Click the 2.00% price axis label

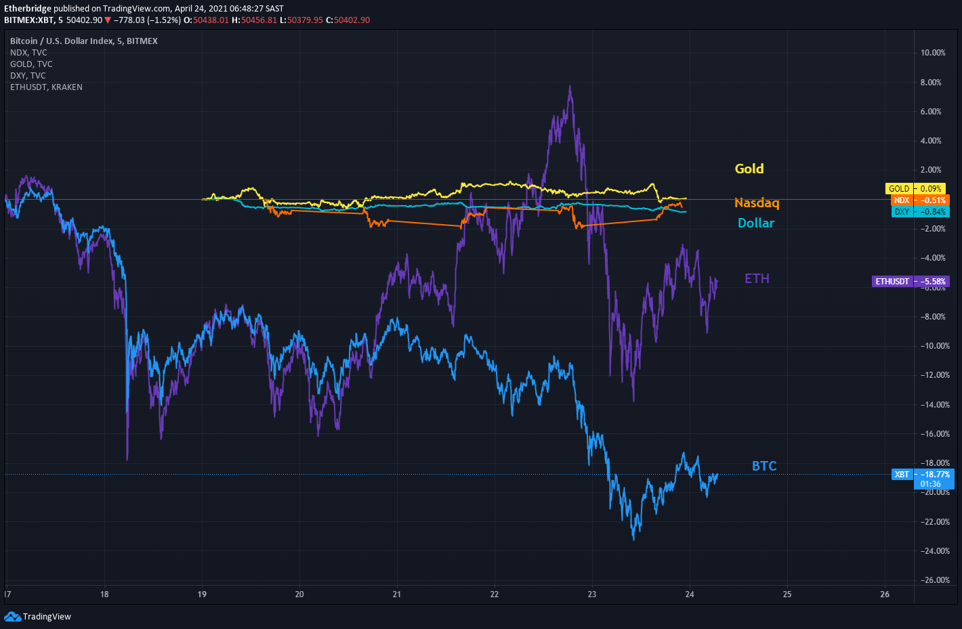pyautogui.click(x=931, y=170)
